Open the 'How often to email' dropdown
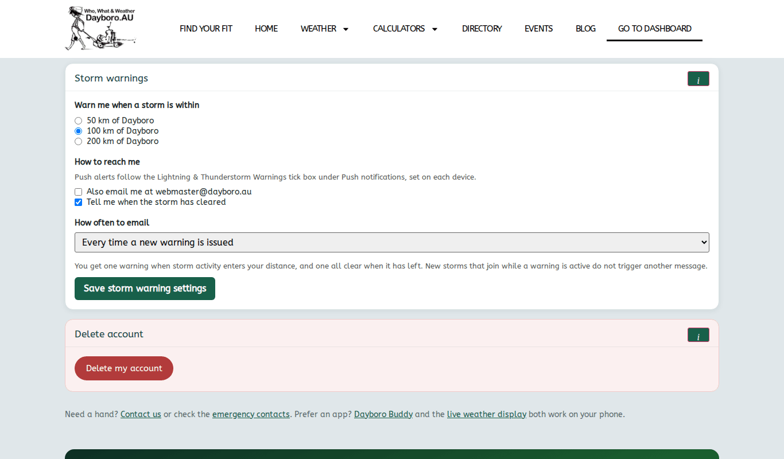 pyautogui.click(x=392, y=242)
